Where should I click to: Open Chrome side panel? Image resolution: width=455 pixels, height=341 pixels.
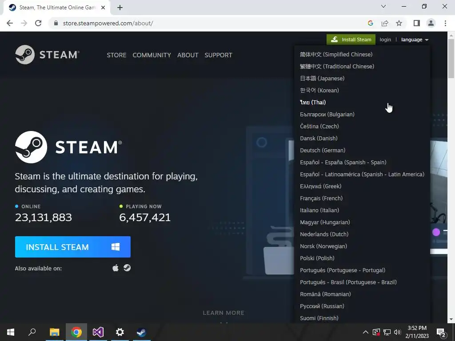(417, 23)
